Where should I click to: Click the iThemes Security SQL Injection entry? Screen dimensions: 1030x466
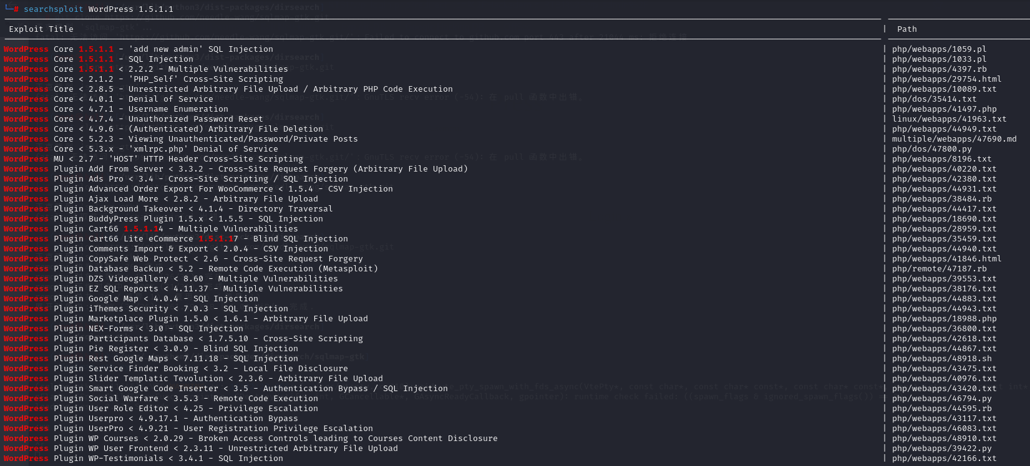[x=146, y=308]
